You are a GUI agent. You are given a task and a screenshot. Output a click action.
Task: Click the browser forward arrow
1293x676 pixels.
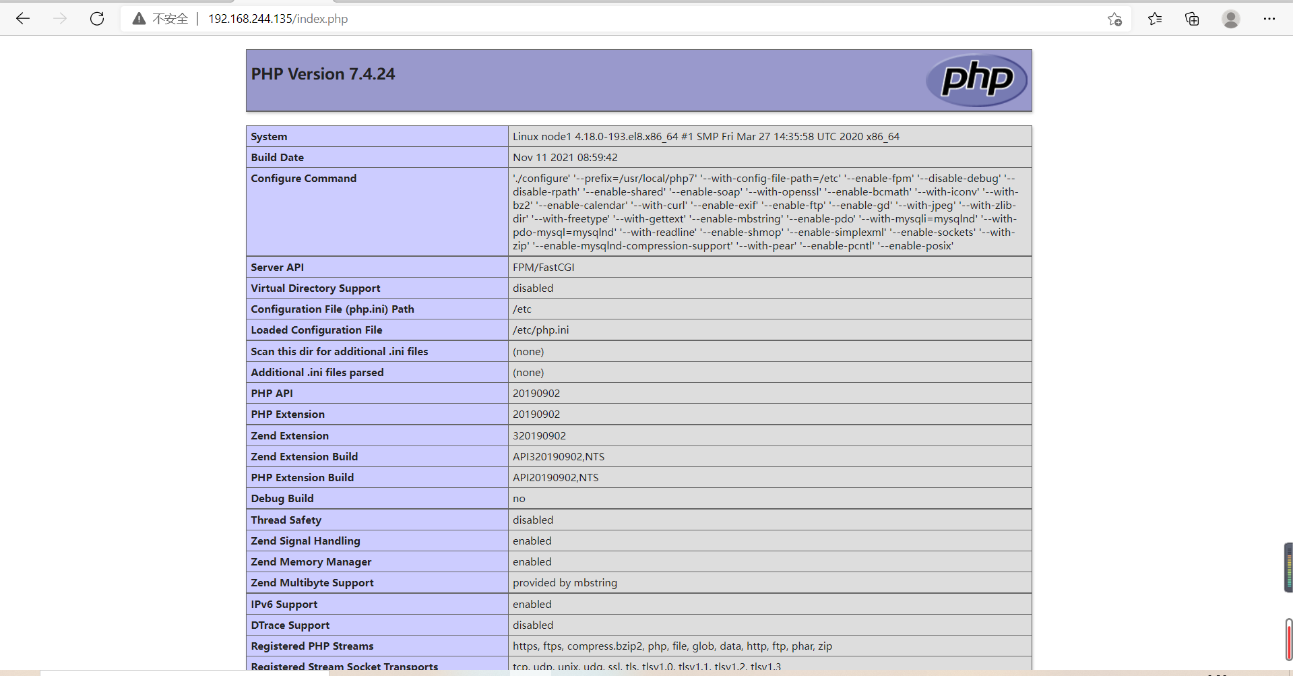(60, 19)
